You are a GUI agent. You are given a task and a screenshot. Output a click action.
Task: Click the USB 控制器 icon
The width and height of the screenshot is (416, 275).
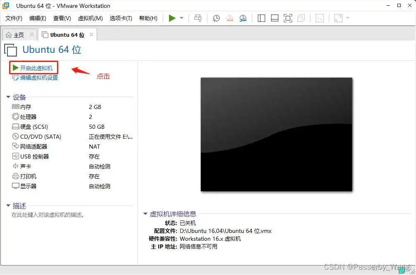pos(15,156)
